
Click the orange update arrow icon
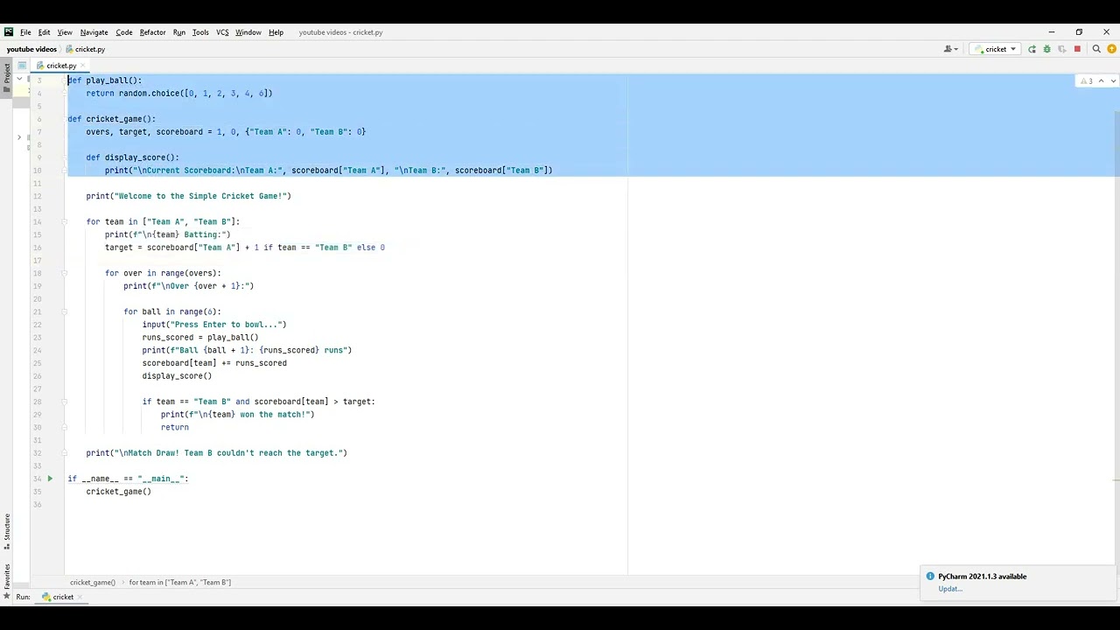click(1110, 49)
